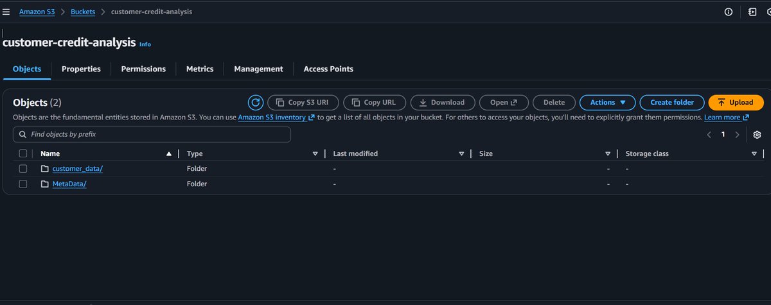Screen dimensions: 771x305
Task: Click the Name column header
Action: coord(49,154)
